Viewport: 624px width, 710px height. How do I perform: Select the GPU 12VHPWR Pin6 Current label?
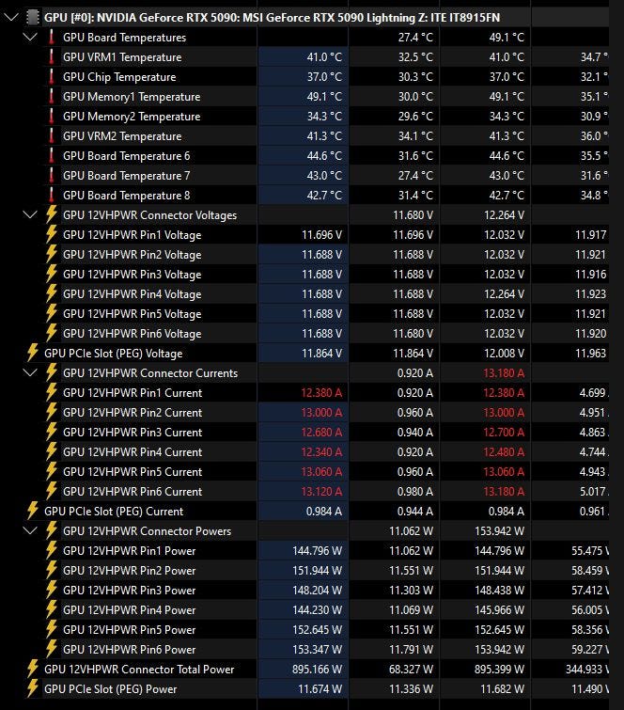[133, 491]
